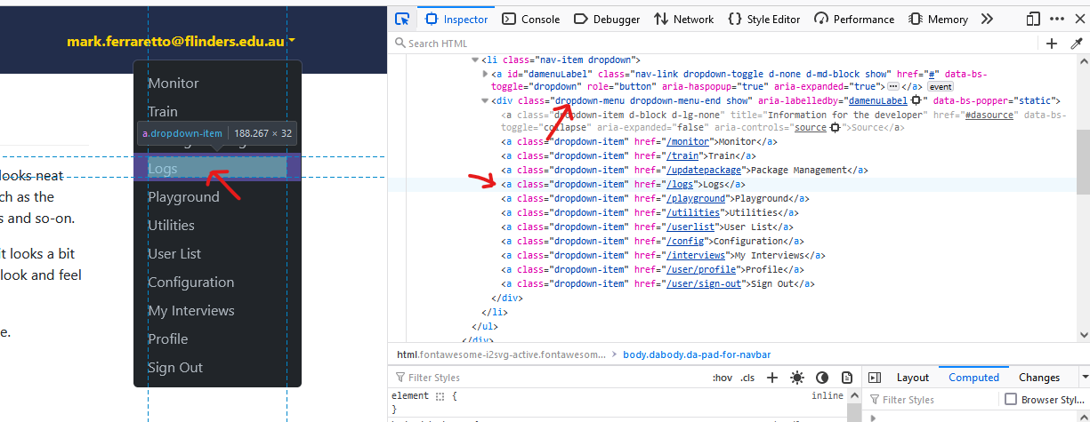The height and width of the screenshot is (422, 1090).
Task: Collapse the li nav-item dropdown node
Action: click(474, 60)
